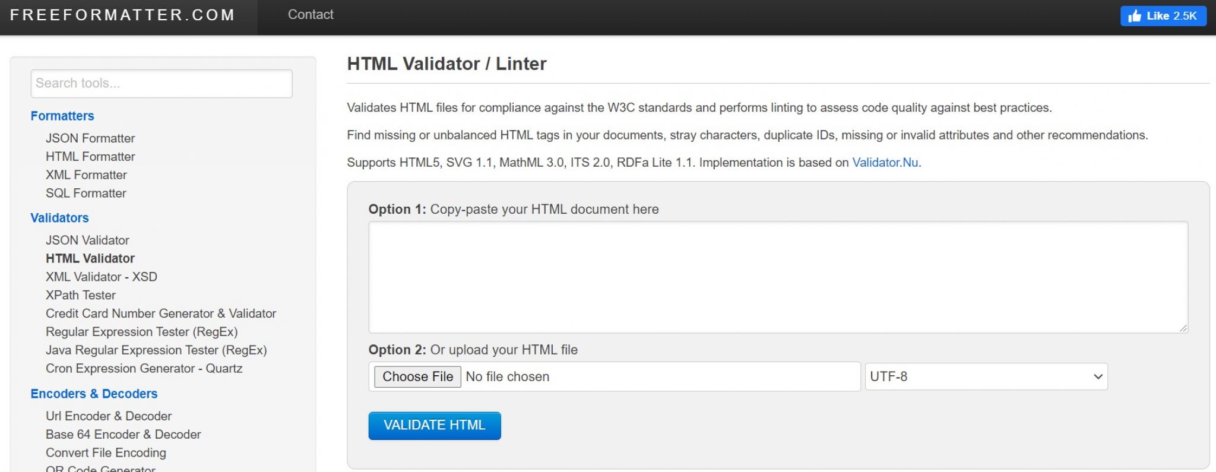
Task: Open the SQL Formatter tool
Action: (x=86, y=194)
